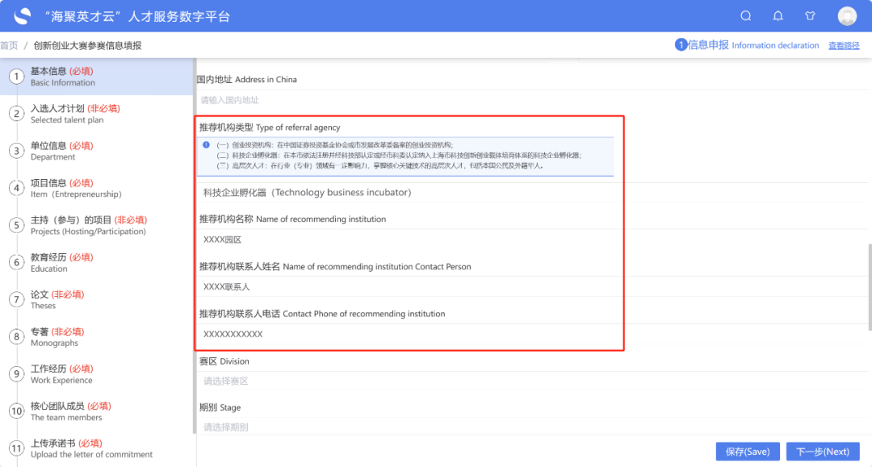The image size is (872, 467).
Task: Go to 入选人才计划 Selected talent plan section
Action: [75, 114]
